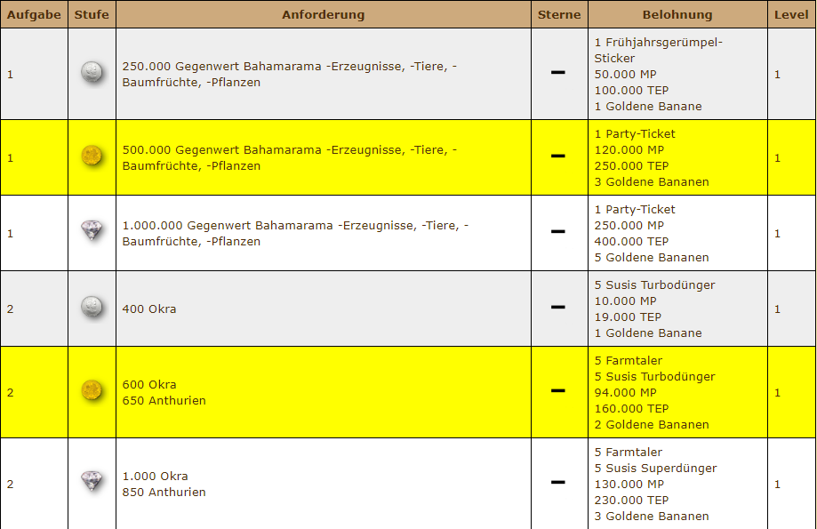Click the Sterne dash in the 250.000 Gegenwert row

[x=558, y=72]
